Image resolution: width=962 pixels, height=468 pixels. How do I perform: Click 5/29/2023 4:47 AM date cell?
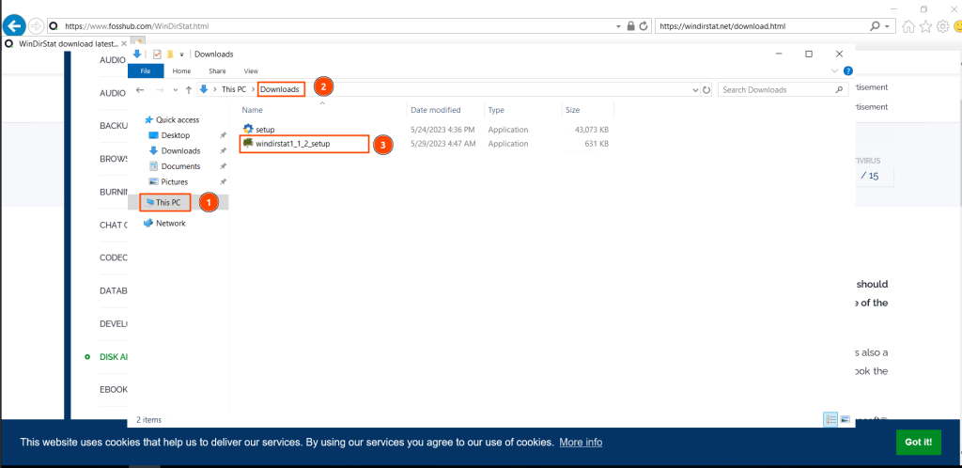[442, 144]
